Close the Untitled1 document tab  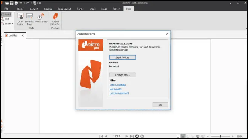pos(23,35)
